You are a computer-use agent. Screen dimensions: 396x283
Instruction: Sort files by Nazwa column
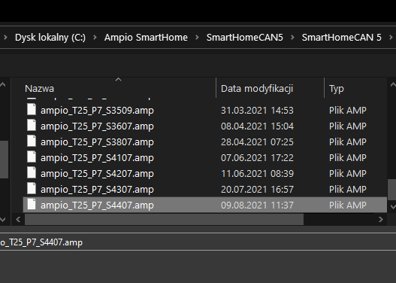pos(39,89)
